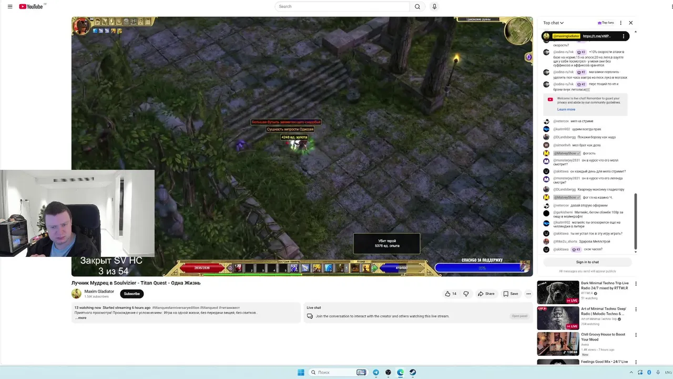Open Dark Minimal Techno Trip Live thumbnail
The height and width of the screenshot is (379, 673).
[558, 292]
